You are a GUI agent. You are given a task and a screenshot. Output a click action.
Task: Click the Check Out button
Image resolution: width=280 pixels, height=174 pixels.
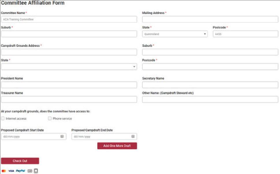tap(20, 161)
